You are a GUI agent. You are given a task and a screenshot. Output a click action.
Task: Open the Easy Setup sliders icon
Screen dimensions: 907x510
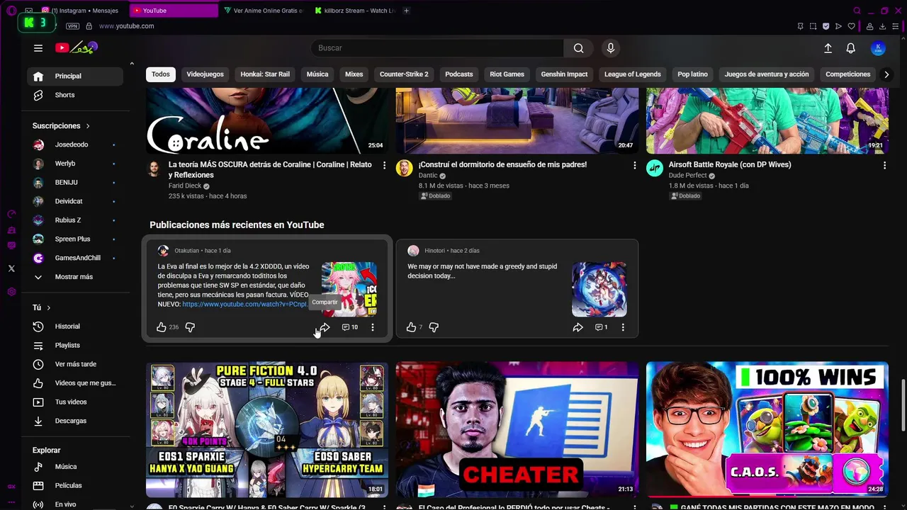896,26
